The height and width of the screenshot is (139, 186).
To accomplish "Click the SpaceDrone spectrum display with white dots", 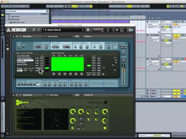I will click(56, 119).
